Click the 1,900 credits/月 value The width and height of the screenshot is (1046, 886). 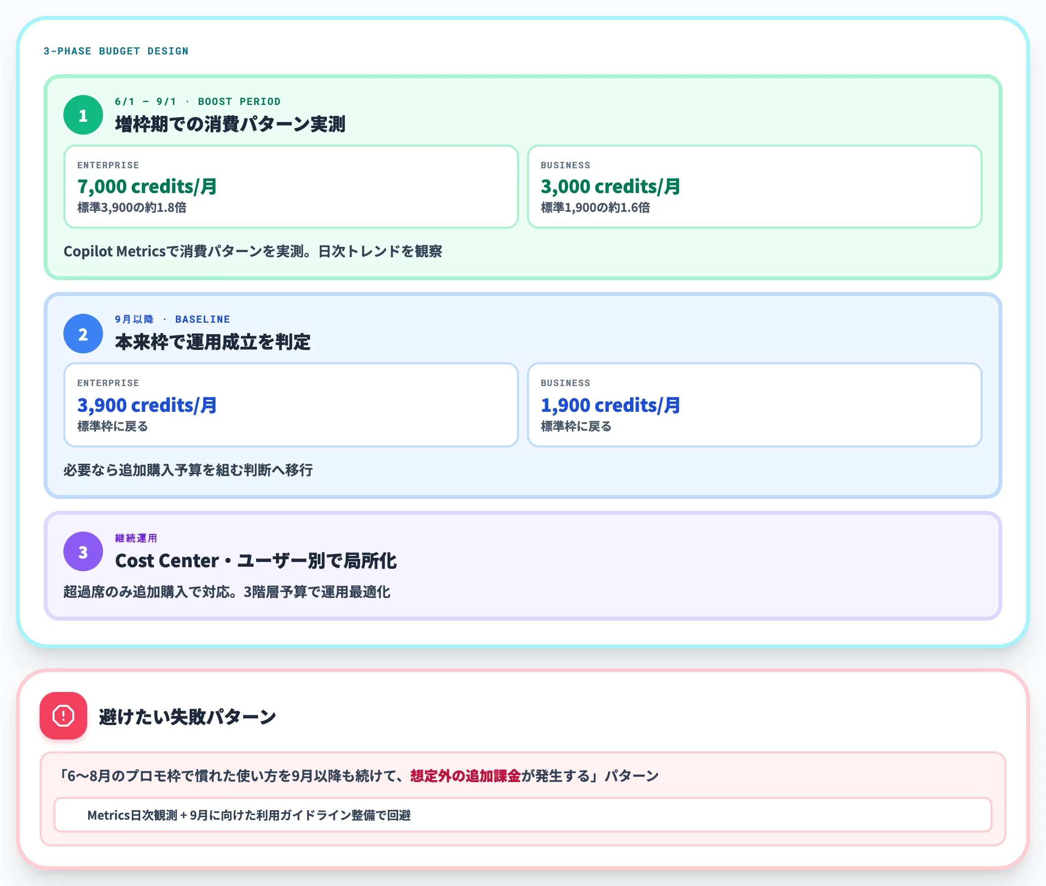point(610,405)
